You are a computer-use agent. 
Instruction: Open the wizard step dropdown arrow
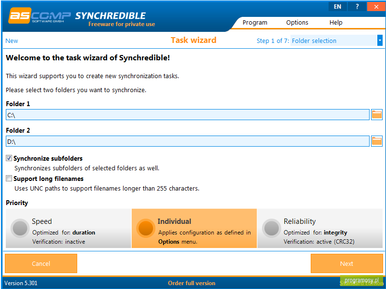coord(380,41)
